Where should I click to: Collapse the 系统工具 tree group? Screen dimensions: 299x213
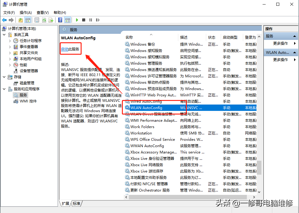click(x=4, y=35)
